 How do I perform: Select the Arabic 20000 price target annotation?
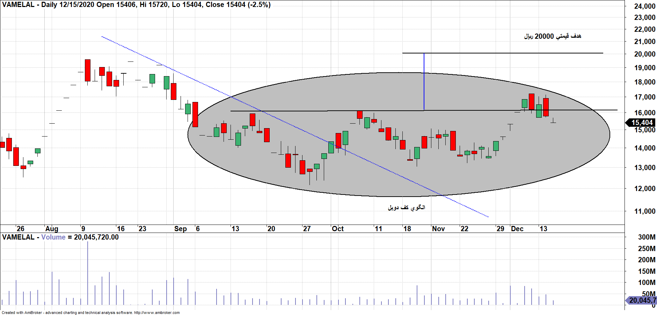tap(552, 36)
